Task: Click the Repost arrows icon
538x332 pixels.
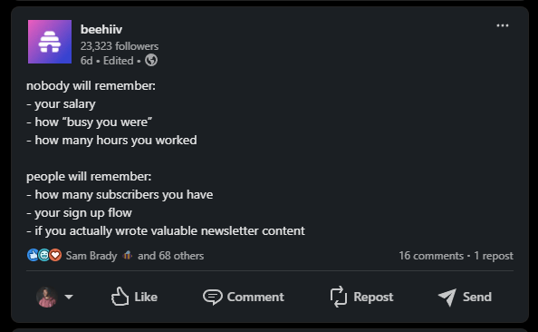Action: (339, 297)
